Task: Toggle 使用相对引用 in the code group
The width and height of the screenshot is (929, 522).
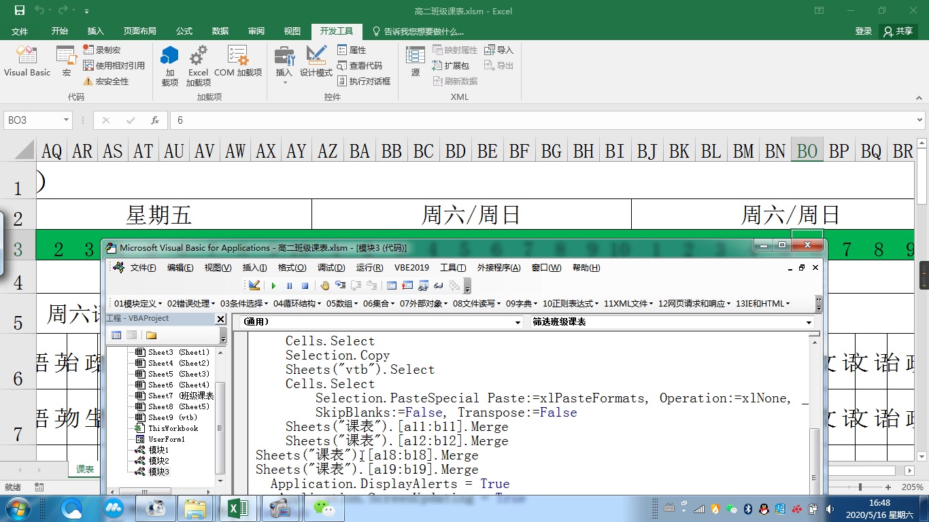Action: (114, 65)
